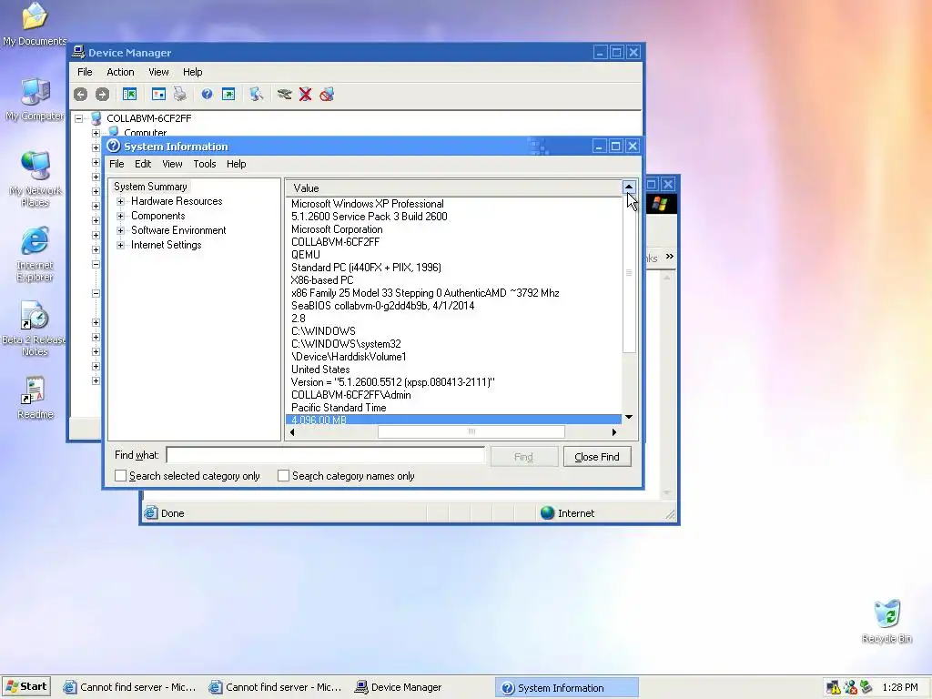Click the network connection tray icon with red X

pyautogui.click(x=850, y=688)
